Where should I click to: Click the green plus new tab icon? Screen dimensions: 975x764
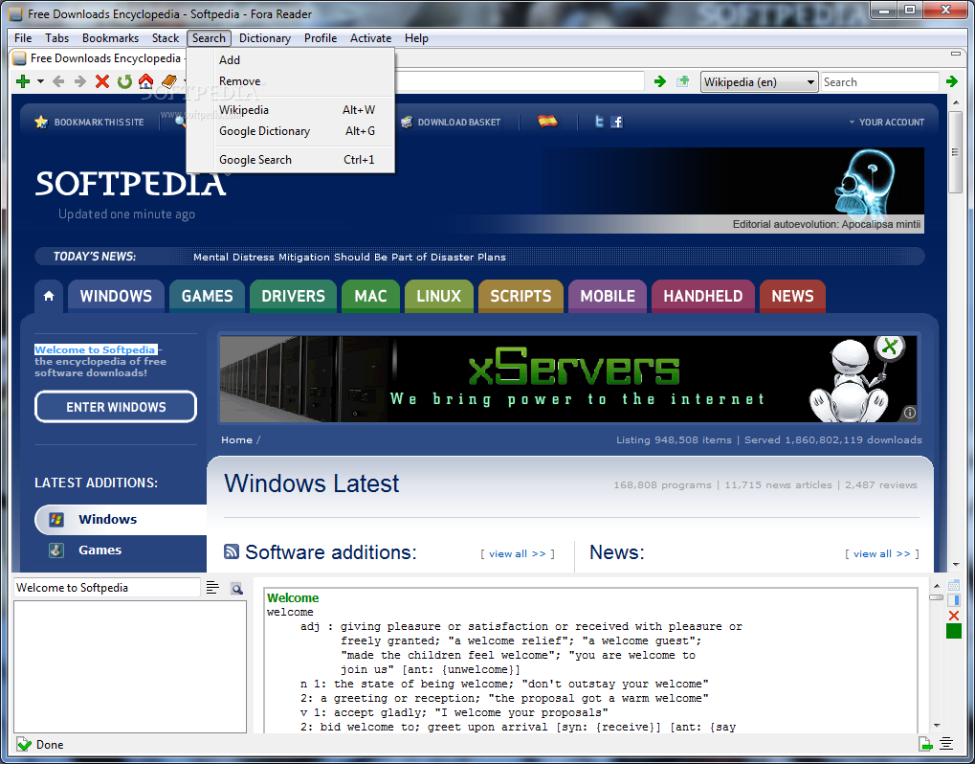pyautogui.click(x=23, y=81)
